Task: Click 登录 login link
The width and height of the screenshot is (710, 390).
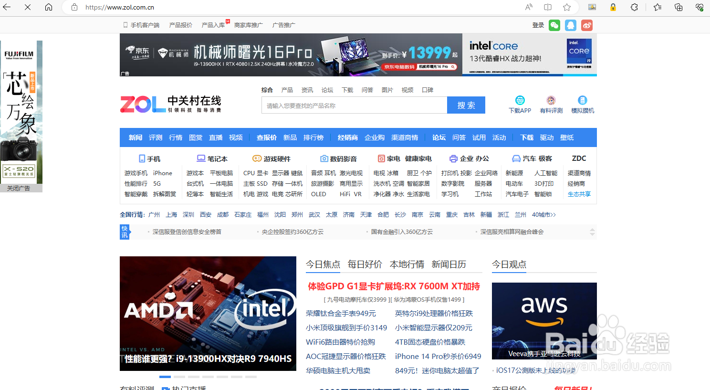Action: click(538, 25)
